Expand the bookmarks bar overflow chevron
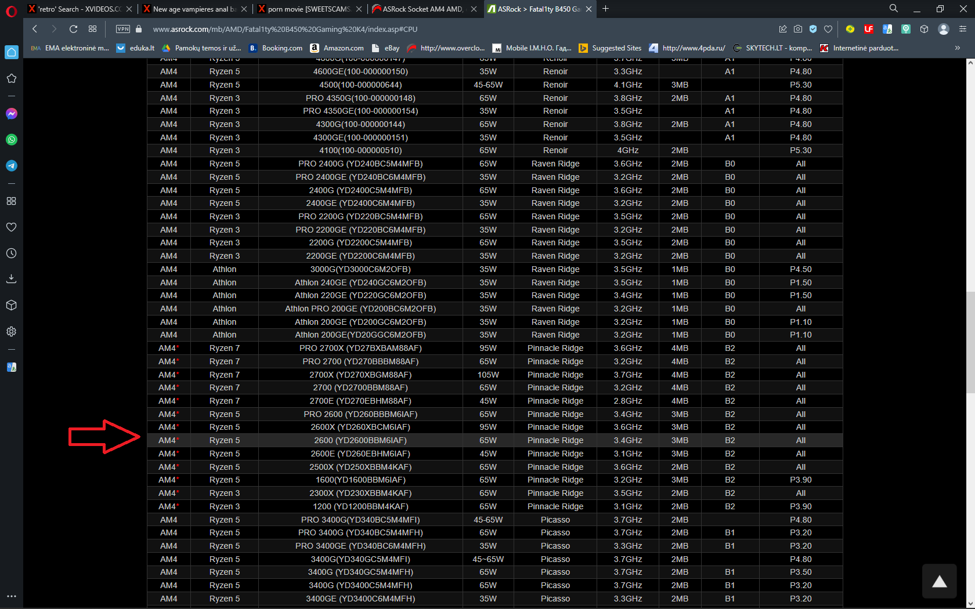The image size is (975, 609). 958,48
